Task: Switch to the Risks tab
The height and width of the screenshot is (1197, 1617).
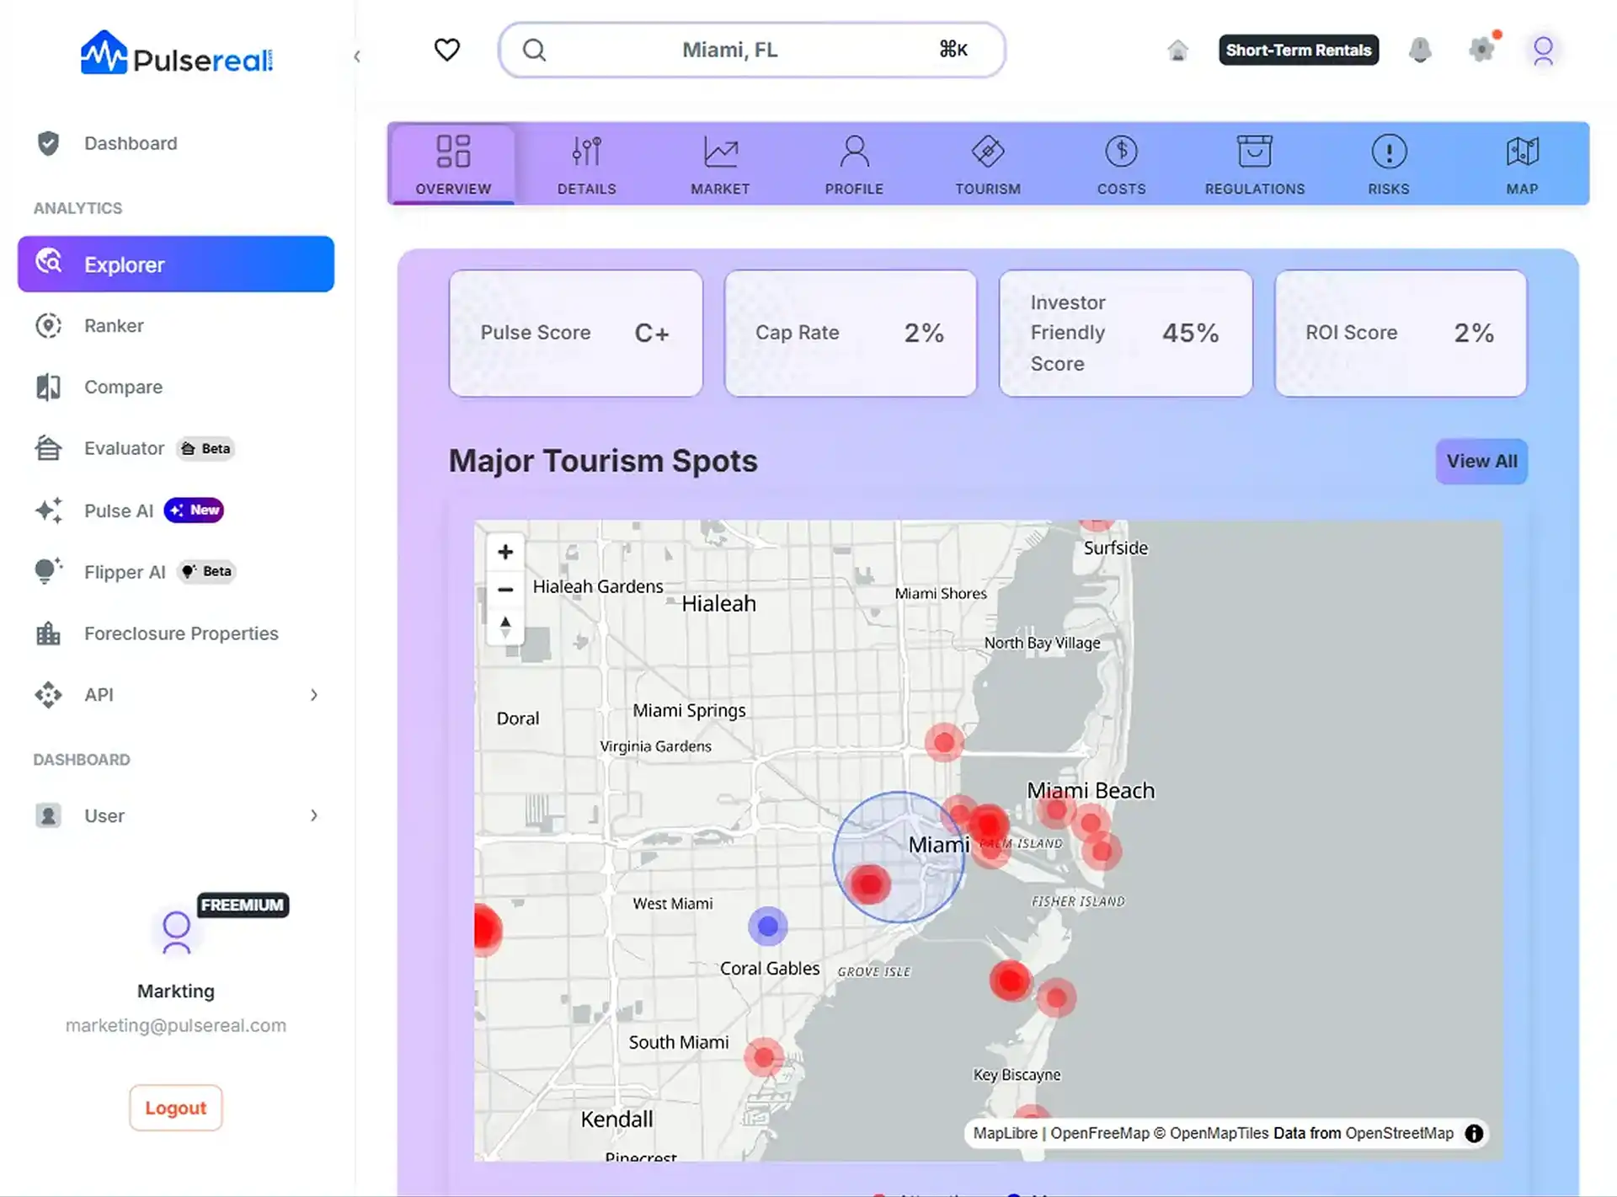Action: 1389,164
